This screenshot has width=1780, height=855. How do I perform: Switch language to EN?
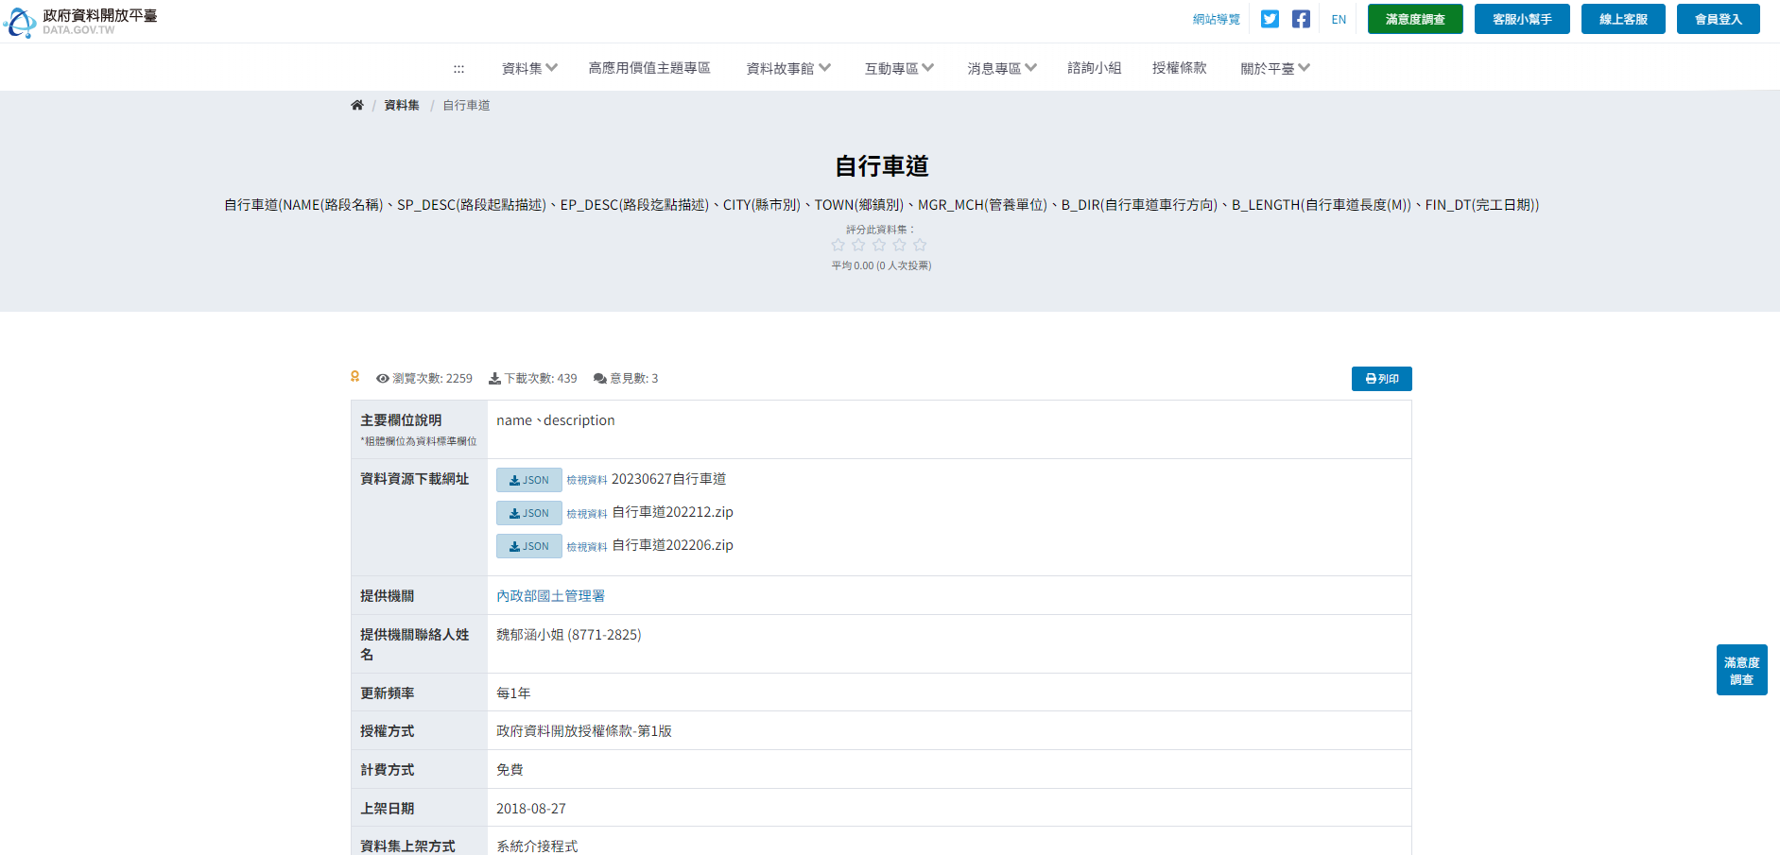coord(1339,19)
